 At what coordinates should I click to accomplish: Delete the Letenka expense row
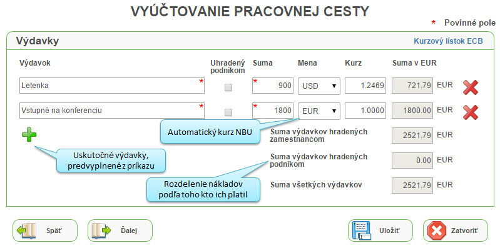pos(471,87)
